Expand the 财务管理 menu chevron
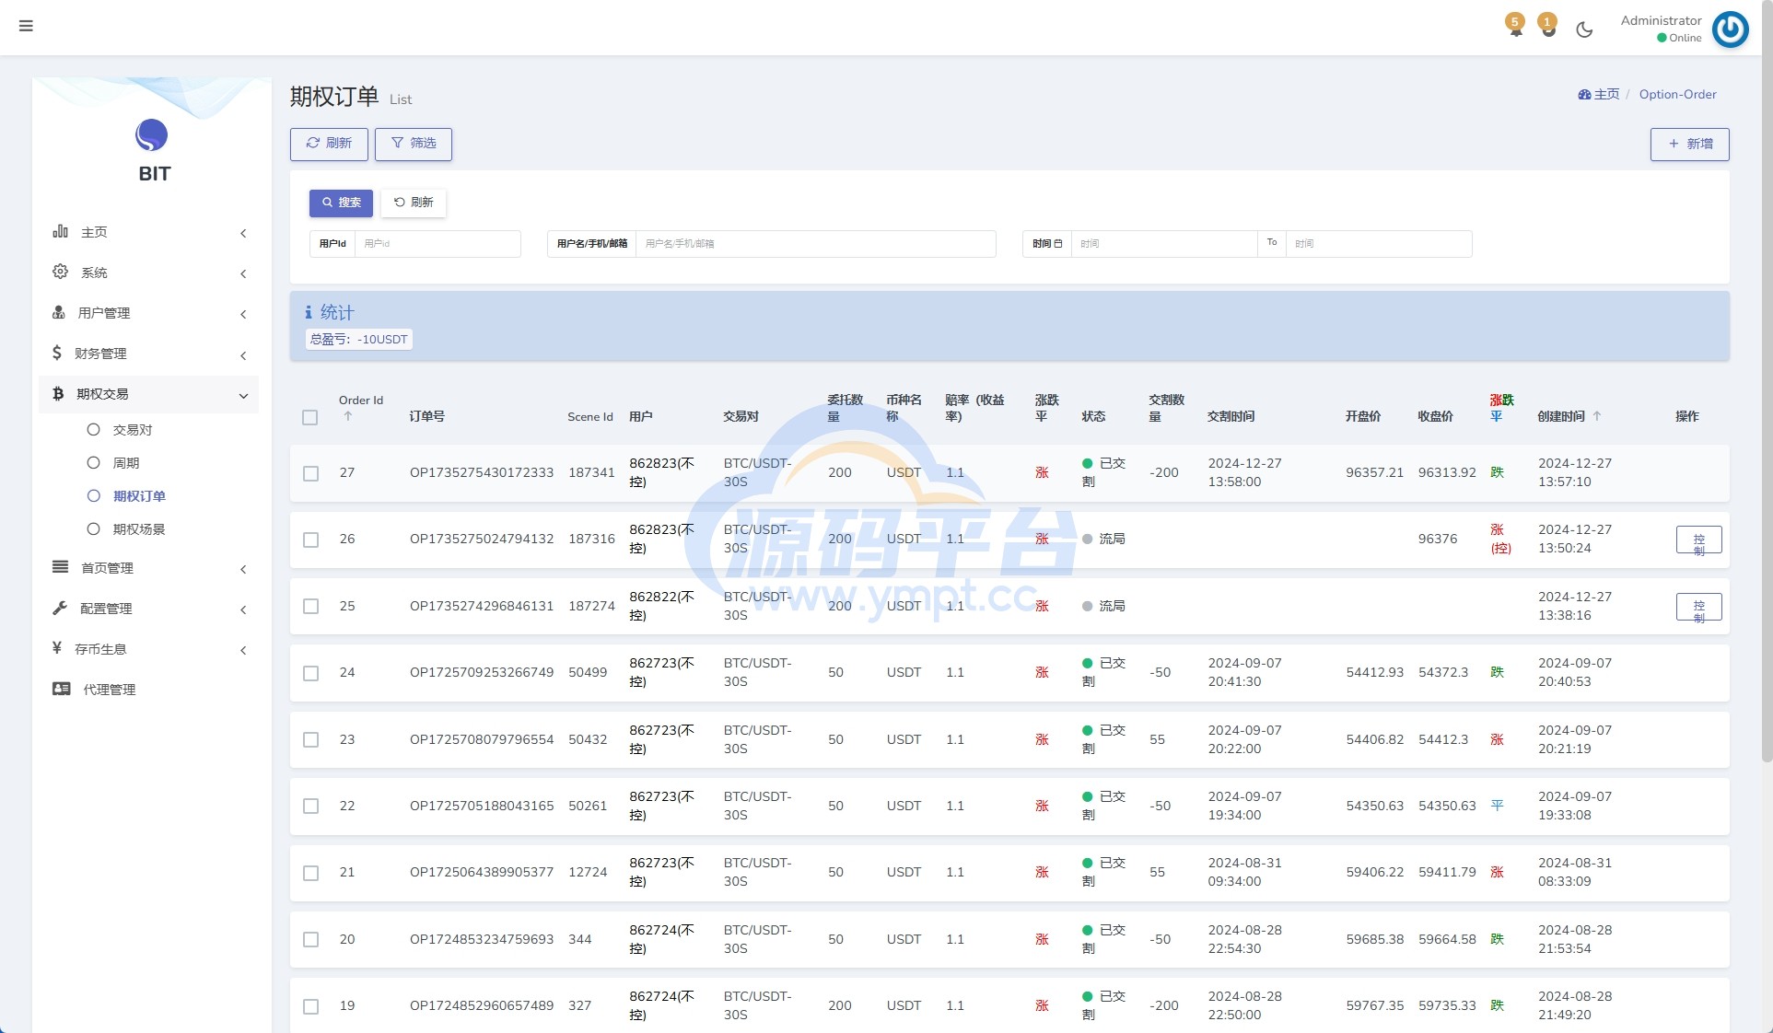 pyautogui.click(x=243, y=355)
